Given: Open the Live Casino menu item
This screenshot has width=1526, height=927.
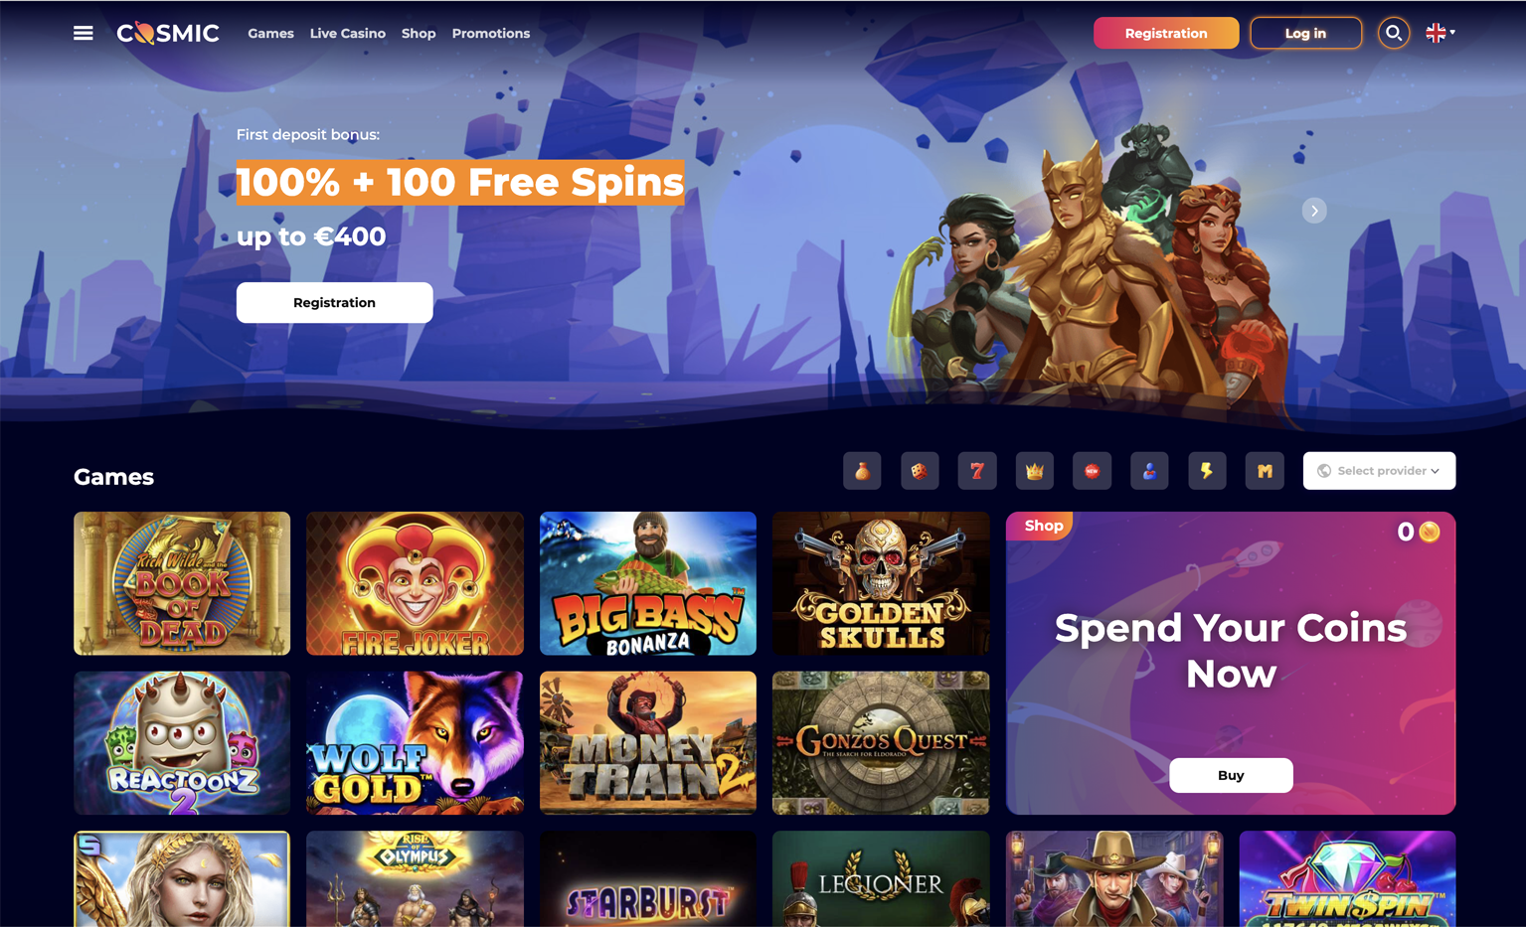Looking at the screenshot, I should pyautogui.click(x=348, y=33).
